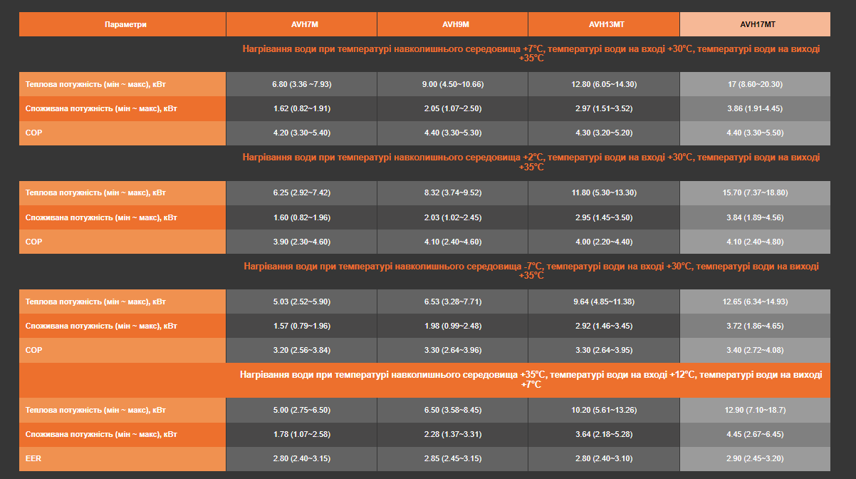Screen dimensions: 856x479
Task: Switch to the AVH9M column header
Action: 452,24
